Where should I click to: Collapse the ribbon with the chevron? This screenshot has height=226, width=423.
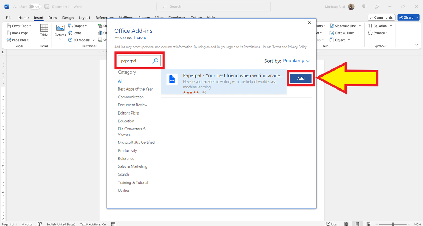click(x=417, y=45)
